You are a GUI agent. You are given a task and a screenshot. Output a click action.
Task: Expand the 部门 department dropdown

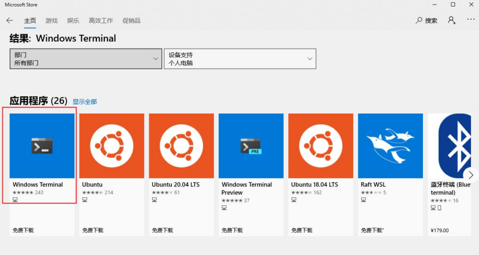pos(85,59)
